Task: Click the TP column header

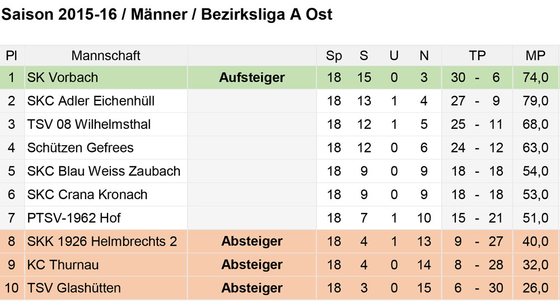Action: pyautogui.click(x=477, y=55)
